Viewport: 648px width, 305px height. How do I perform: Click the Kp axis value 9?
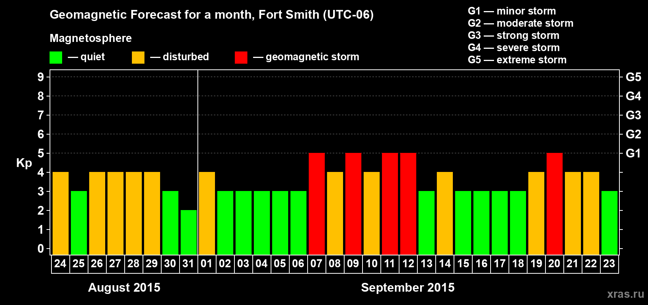(41, 77)
